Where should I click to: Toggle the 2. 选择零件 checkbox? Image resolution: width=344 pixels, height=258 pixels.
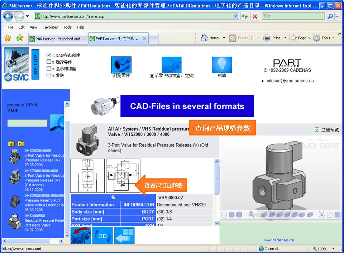pos(49,62)
